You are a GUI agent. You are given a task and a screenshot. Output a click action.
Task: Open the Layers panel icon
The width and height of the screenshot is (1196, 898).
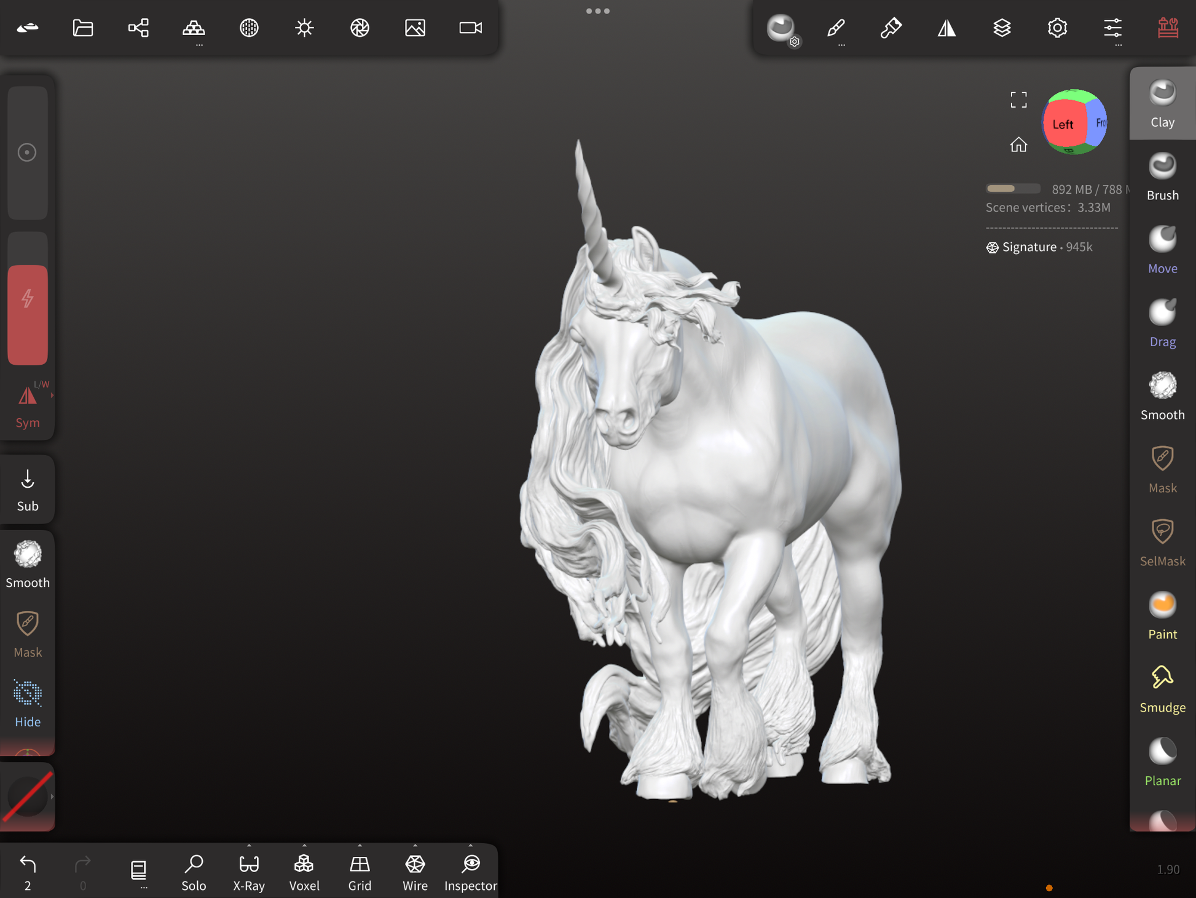pos(1001,28)
